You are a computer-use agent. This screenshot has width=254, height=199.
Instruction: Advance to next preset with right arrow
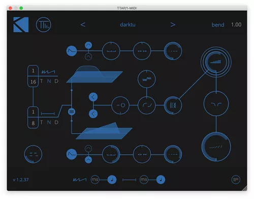pyautogui.click(x=173, y=25)
